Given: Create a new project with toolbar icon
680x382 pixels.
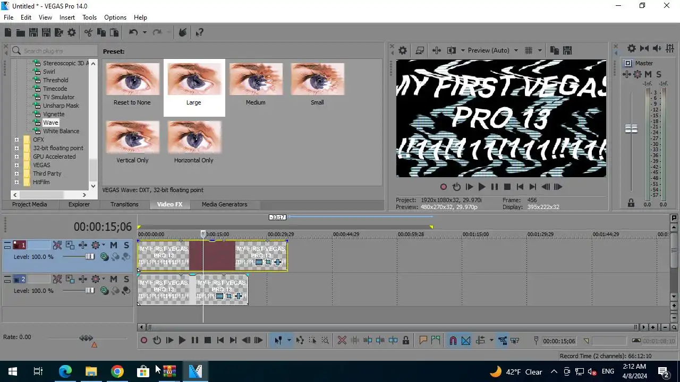Looking at the screenshot, I should [8, 33].
